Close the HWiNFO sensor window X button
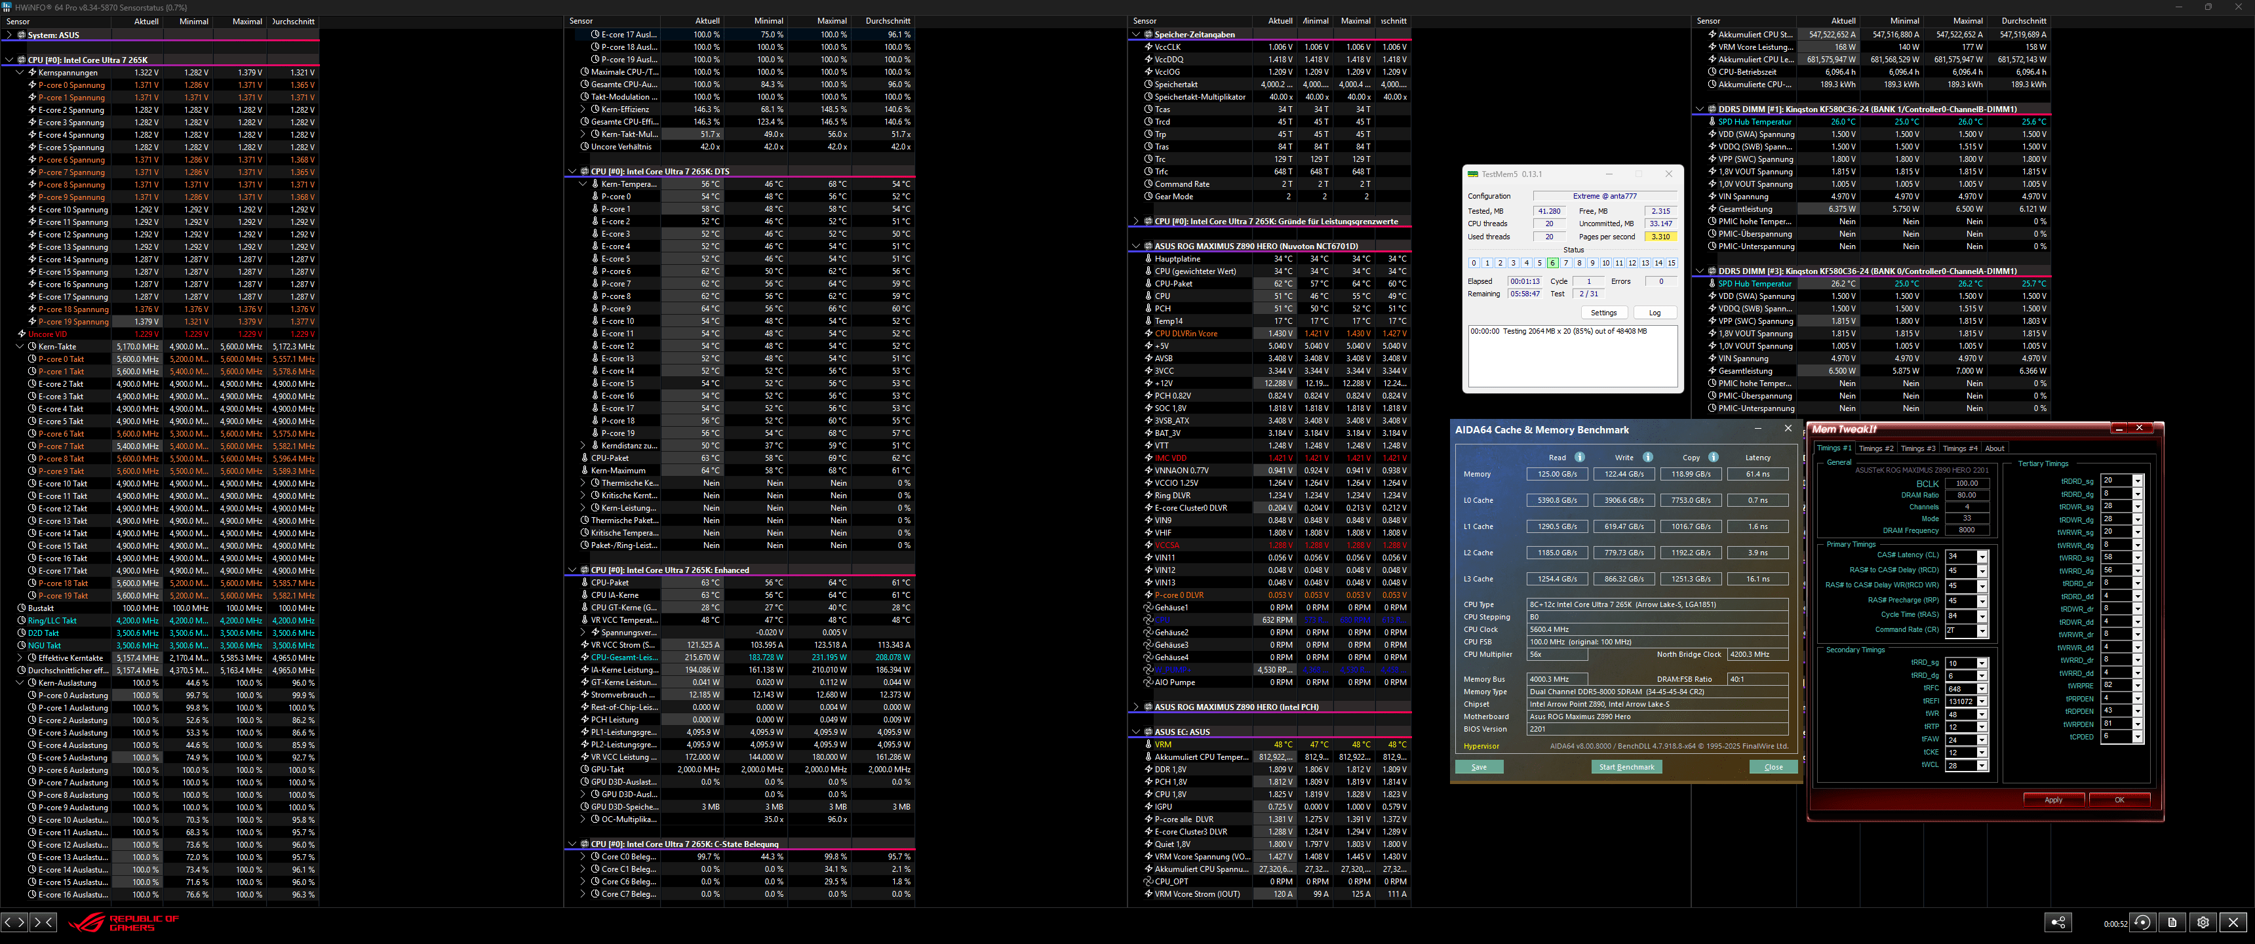This screenshot has height=944, width=2255. pos(2233,922)
